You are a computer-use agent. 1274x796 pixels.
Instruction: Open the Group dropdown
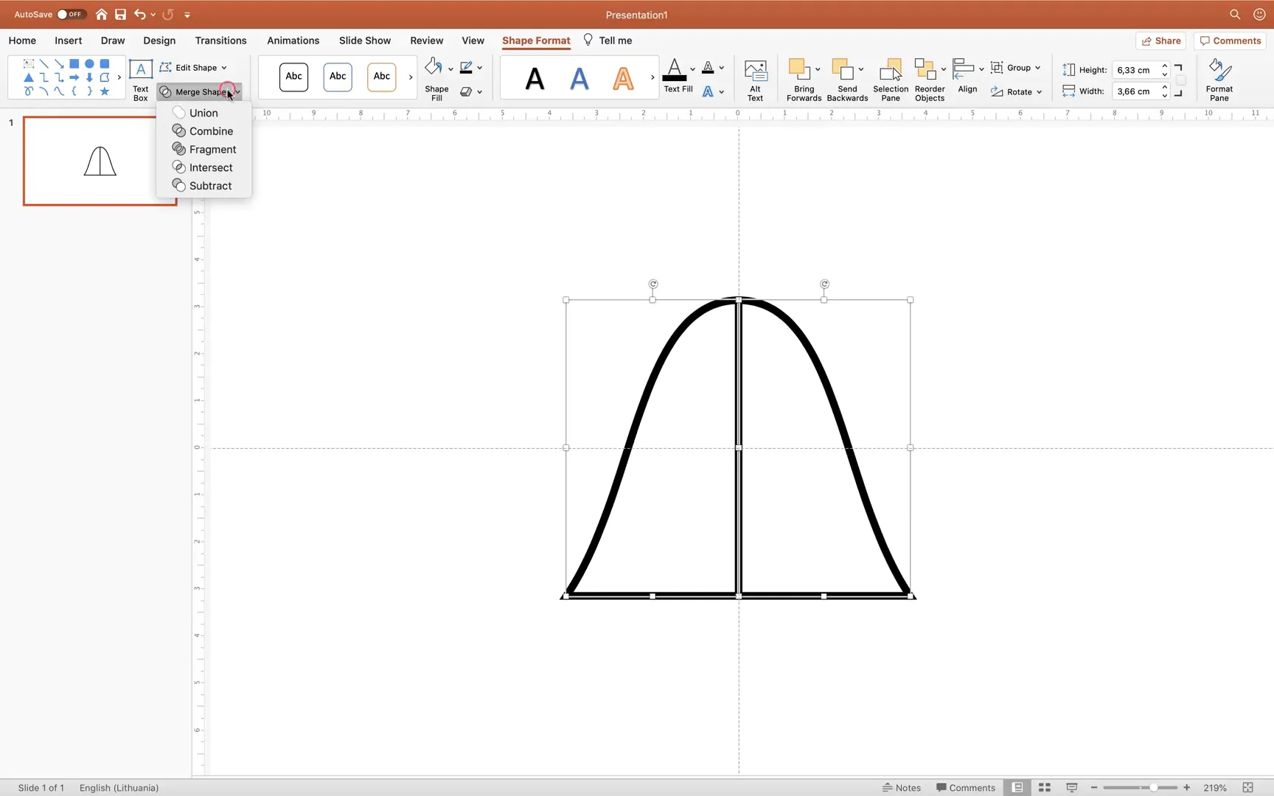(1016, 67)
